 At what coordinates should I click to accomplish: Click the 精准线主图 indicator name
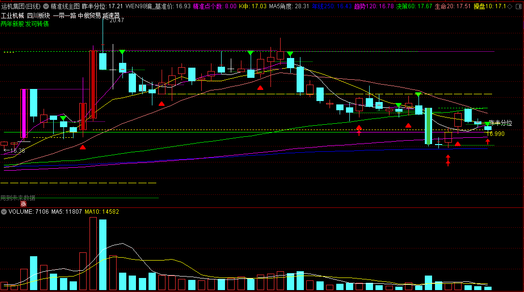pyautogui.click(x=65, y=6)
